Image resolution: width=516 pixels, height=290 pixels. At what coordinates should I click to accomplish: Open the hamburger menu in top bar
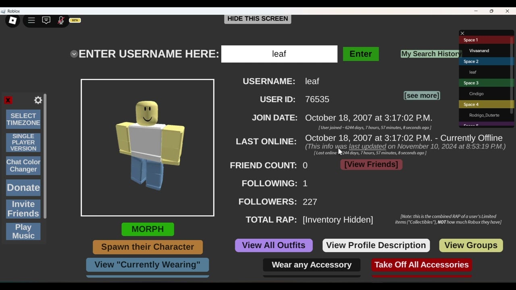31,20
